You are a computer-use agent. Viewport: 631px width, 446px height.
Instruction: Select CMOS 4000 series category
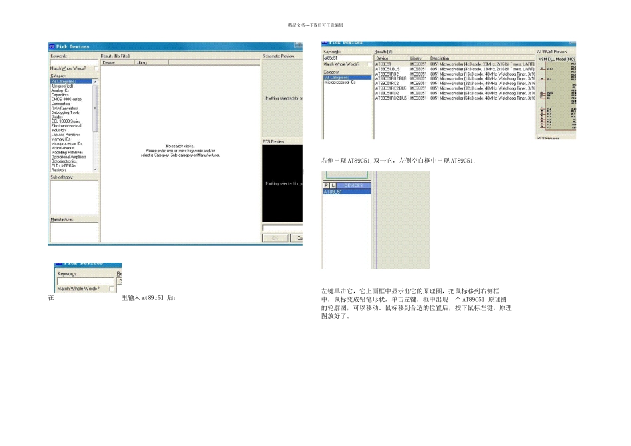point(71,99)
